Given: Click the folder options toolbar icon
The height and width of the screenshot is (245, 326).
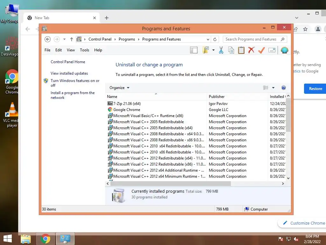Looking at the screenshot, I should 206,50.
